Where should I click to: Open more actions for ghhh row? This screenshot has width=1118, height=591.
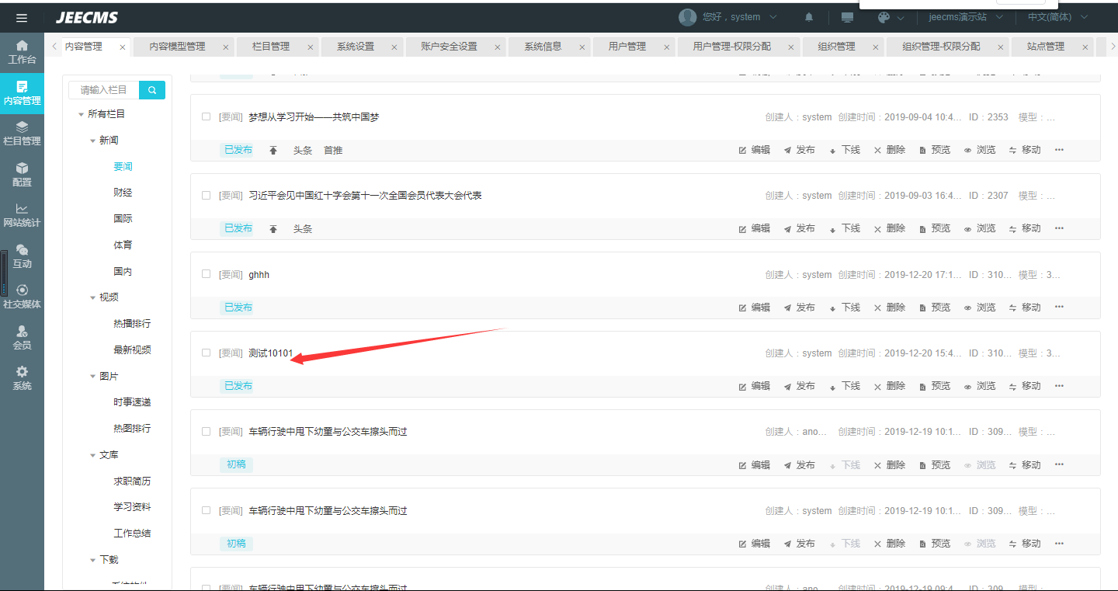(x=1059, y=308)
